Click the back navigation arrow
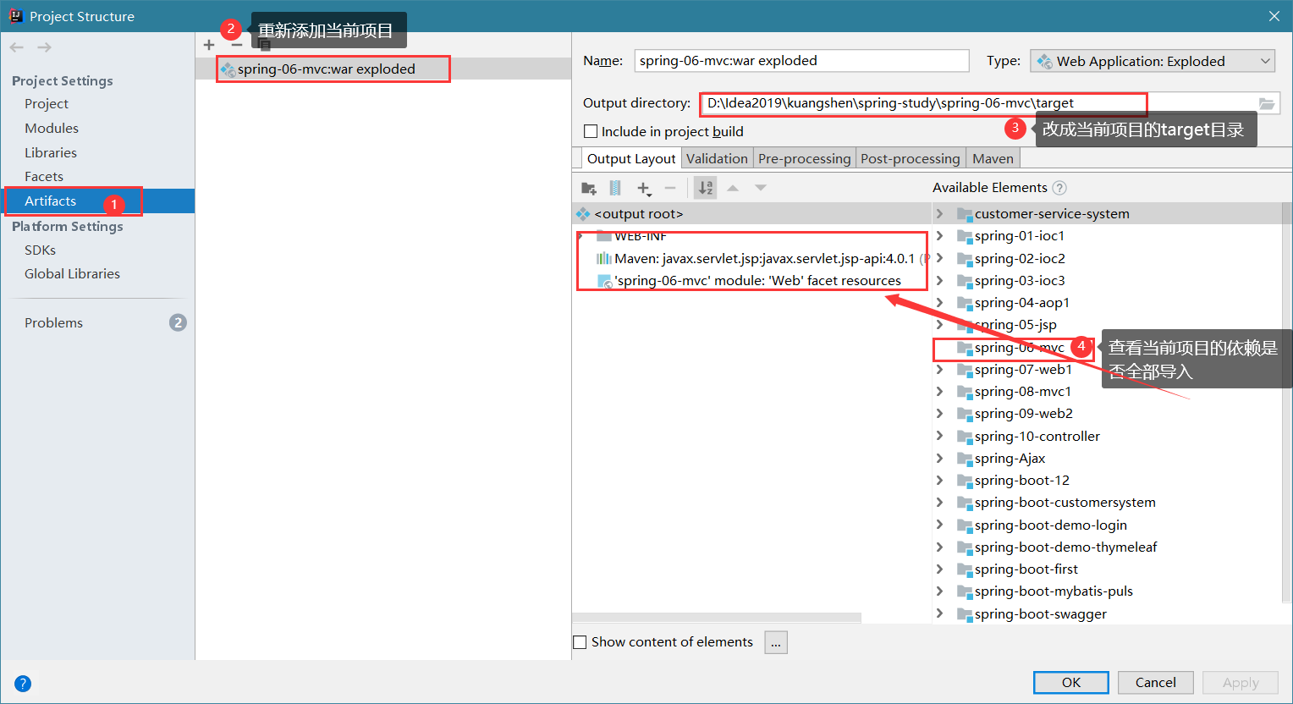 (x=17, y=47)
